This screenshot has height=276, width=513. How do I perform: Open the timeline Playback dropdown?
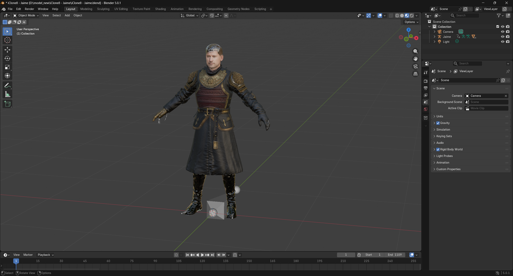pyautogui.click(x=45, y=255)
